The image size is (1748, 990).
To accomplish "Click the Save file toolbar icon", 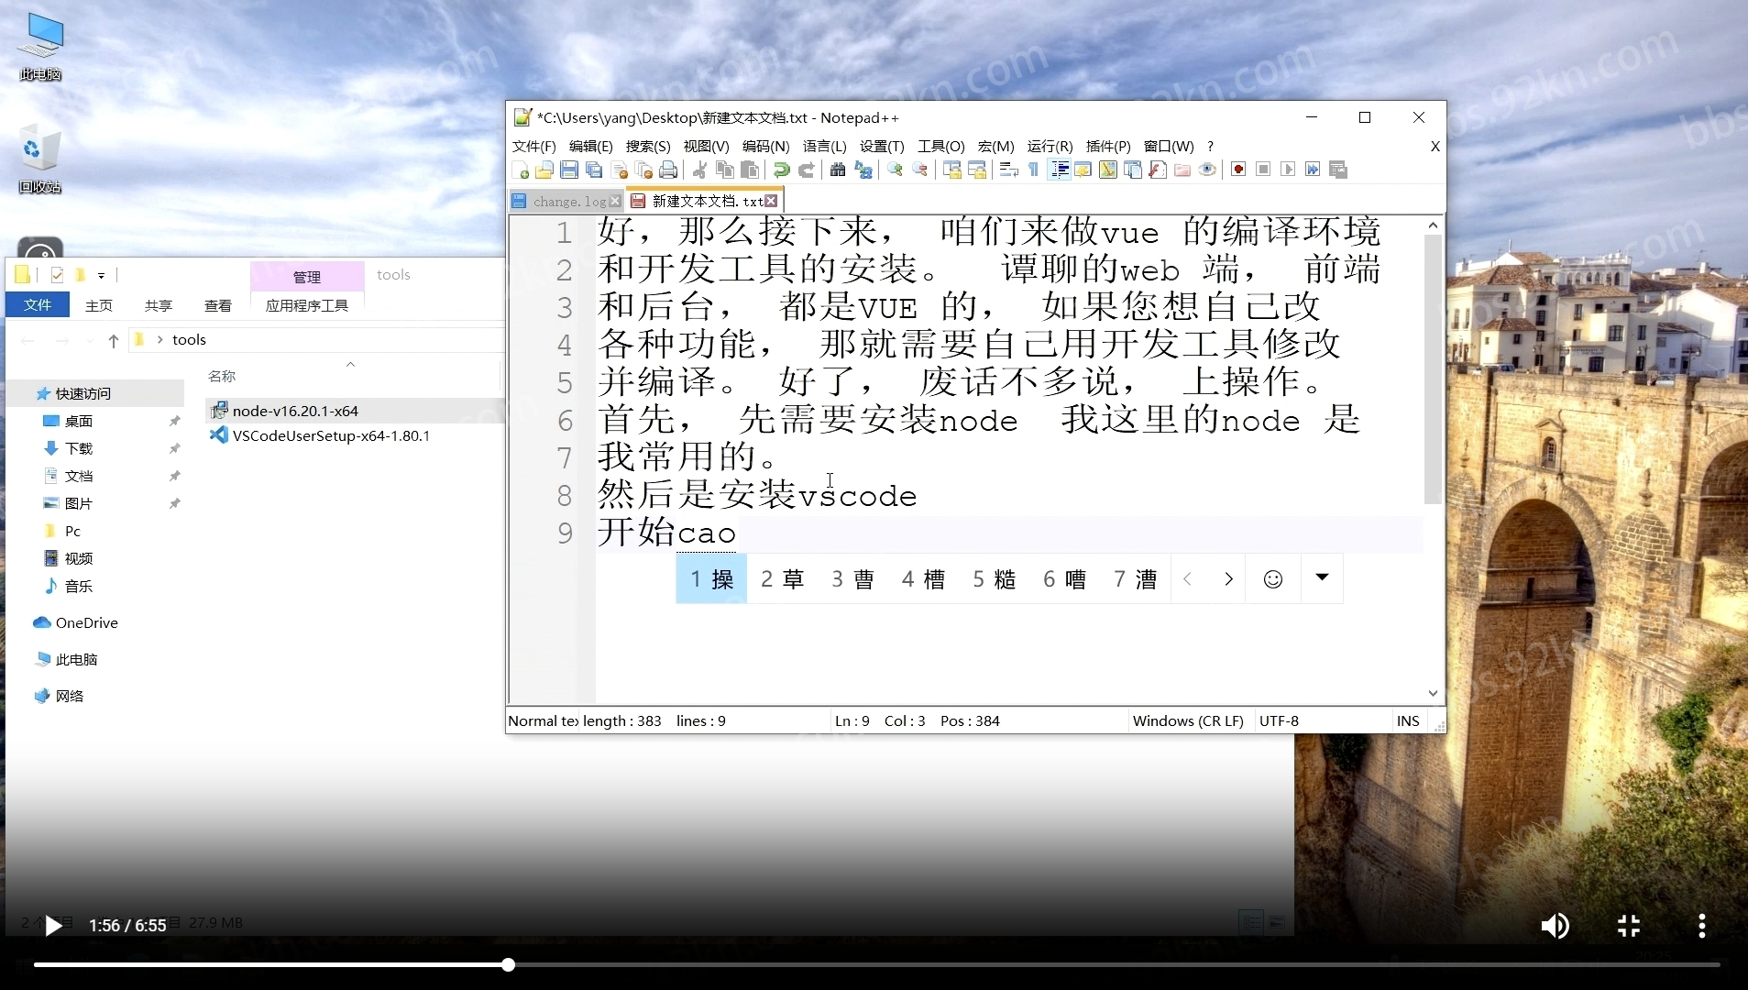I will click(569, 170).
